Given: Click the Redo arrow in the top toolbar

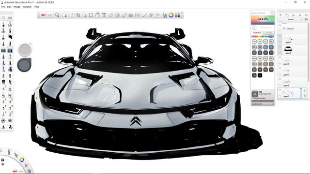Looking at the screenshot, I should coord(50,15).
